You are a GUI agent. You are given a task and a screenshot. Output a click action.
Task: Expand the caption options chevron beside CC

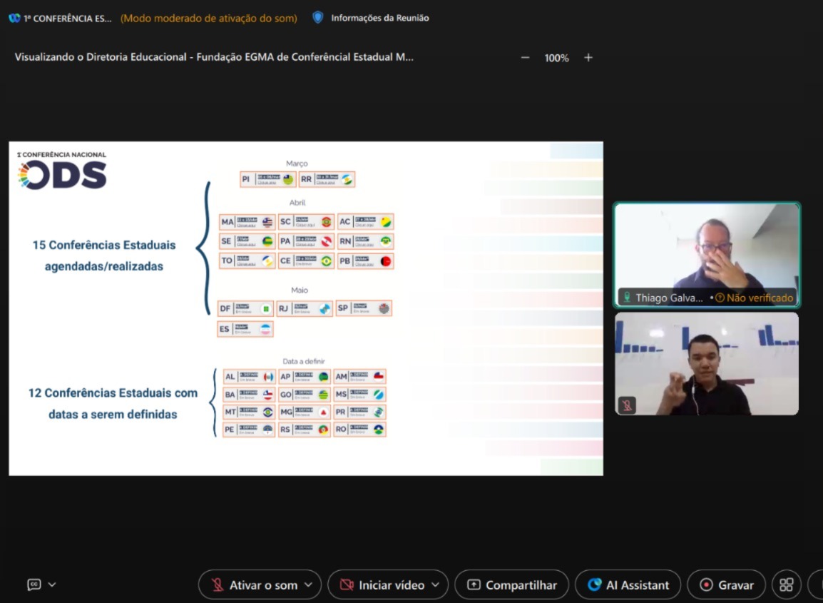tap(52, 584)
